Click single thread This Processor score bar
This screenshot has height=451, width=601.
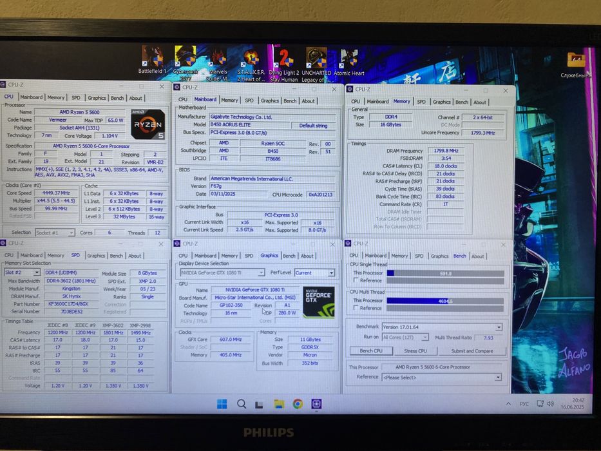pyautogui.click(x=445, y=273)
